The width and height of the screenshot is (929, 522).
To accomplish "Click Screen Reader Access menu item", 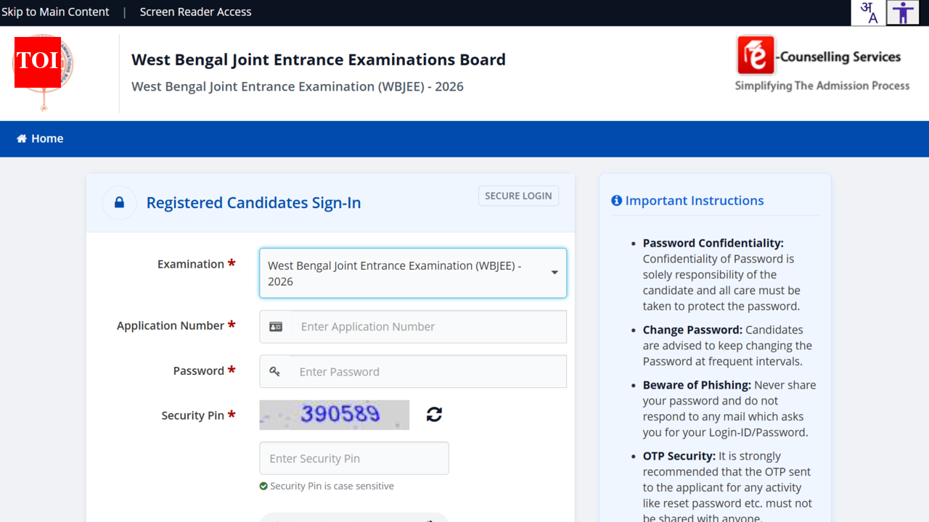I will pyautogui.click(x=195, y=12).
